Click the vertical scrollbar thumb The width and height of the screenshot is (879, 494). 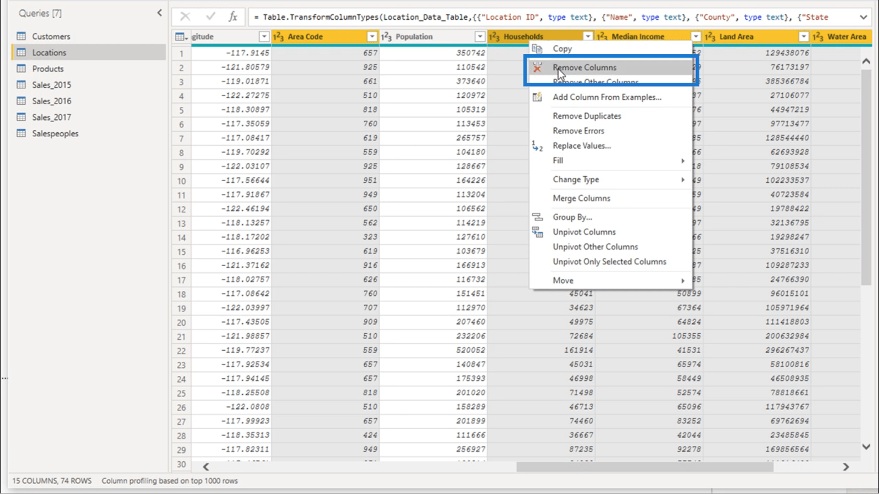coord(866,177)
